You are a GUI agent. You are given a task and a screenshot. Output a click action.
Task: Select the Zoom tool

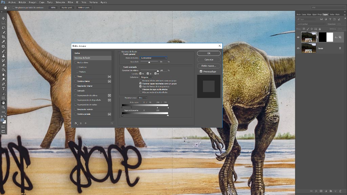tap(3, 107)
